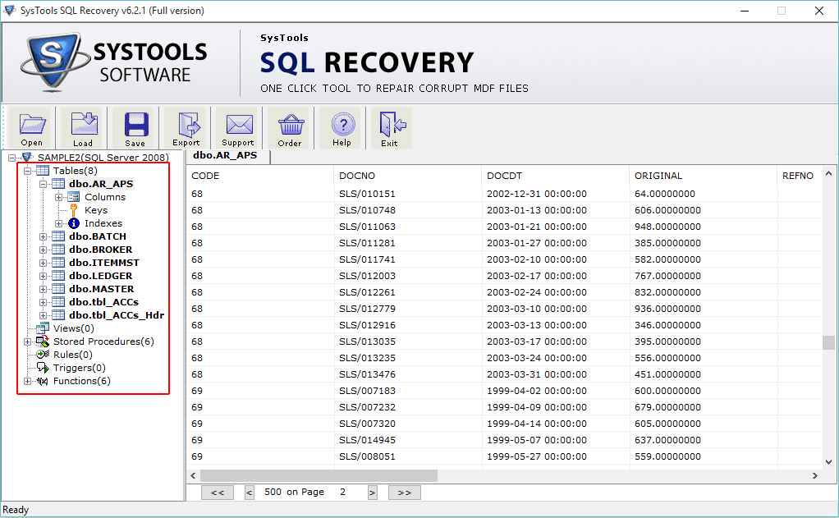The image size is (839, 518).
Task: Select the Export toolbar icon
Action: click(x=186, y=128)
